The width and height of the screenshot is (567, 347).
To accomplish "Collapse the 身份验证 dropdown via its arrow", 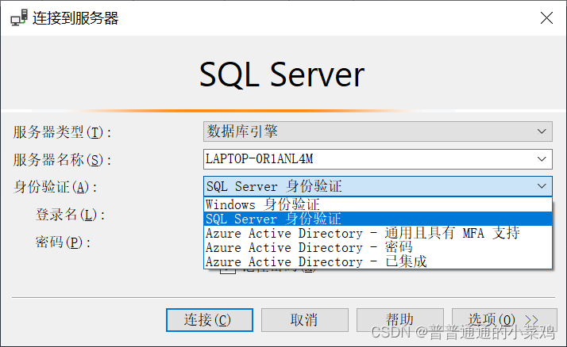I will (542, 186).
